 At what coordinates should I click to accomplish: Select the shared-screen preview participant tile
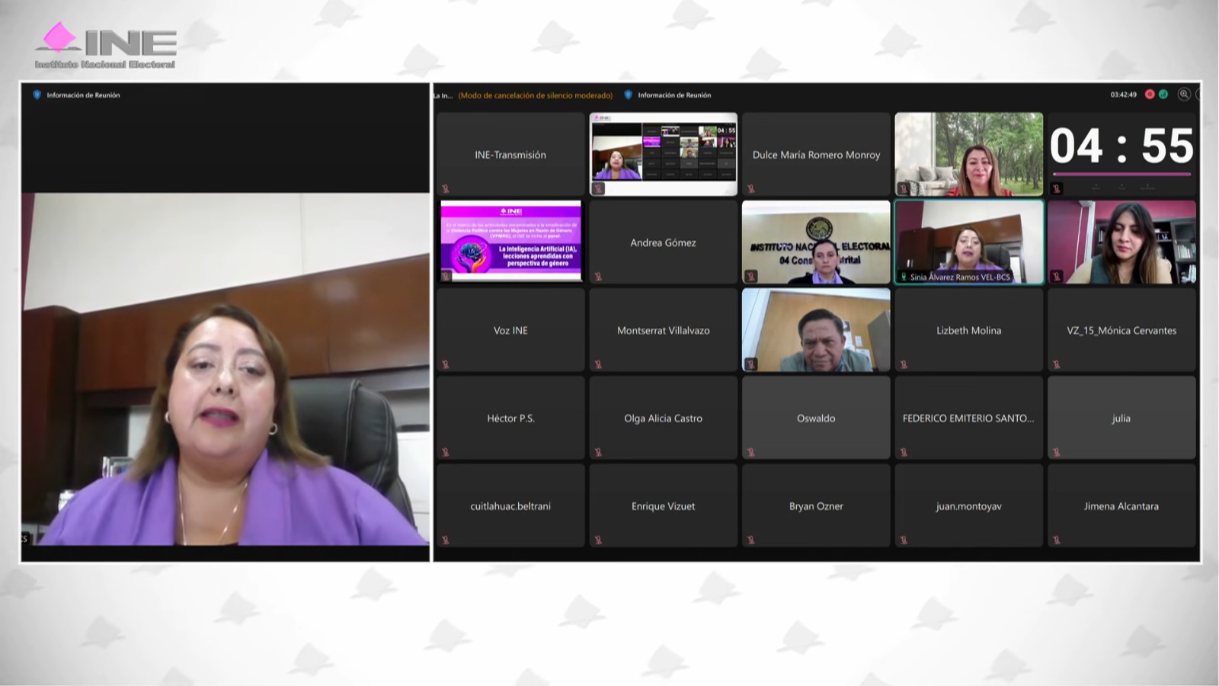click(x=664, y=154)
